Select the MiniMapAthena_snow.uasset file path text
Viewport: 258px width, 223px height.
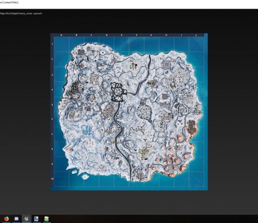(21, 14)
